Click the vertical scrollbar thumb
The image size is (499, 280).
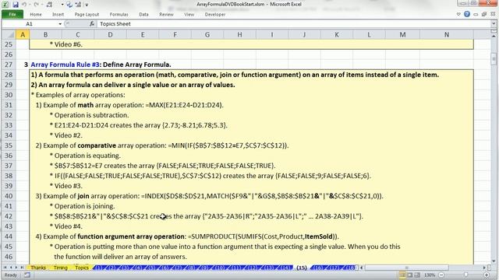tap(494, 58)
